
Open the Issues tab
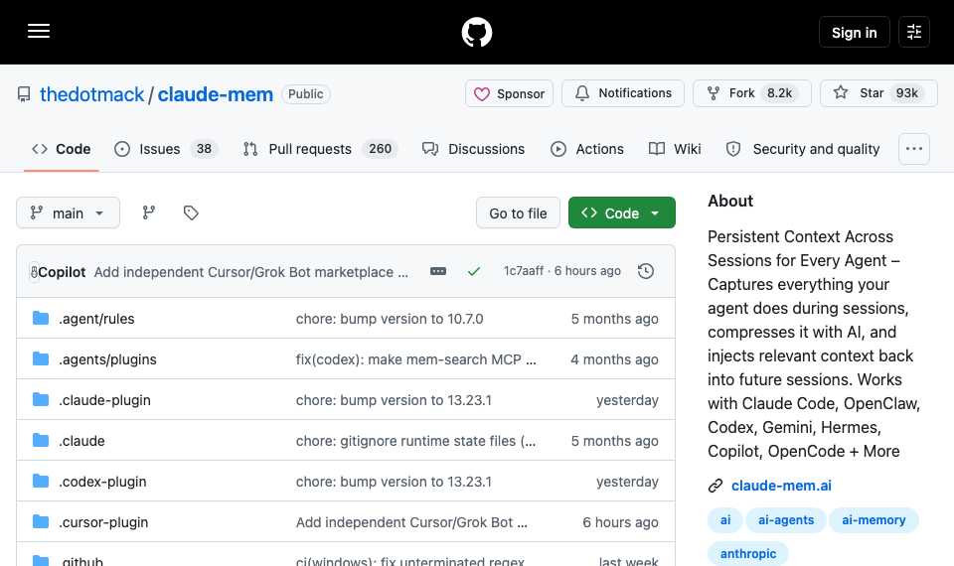(166, 149)
